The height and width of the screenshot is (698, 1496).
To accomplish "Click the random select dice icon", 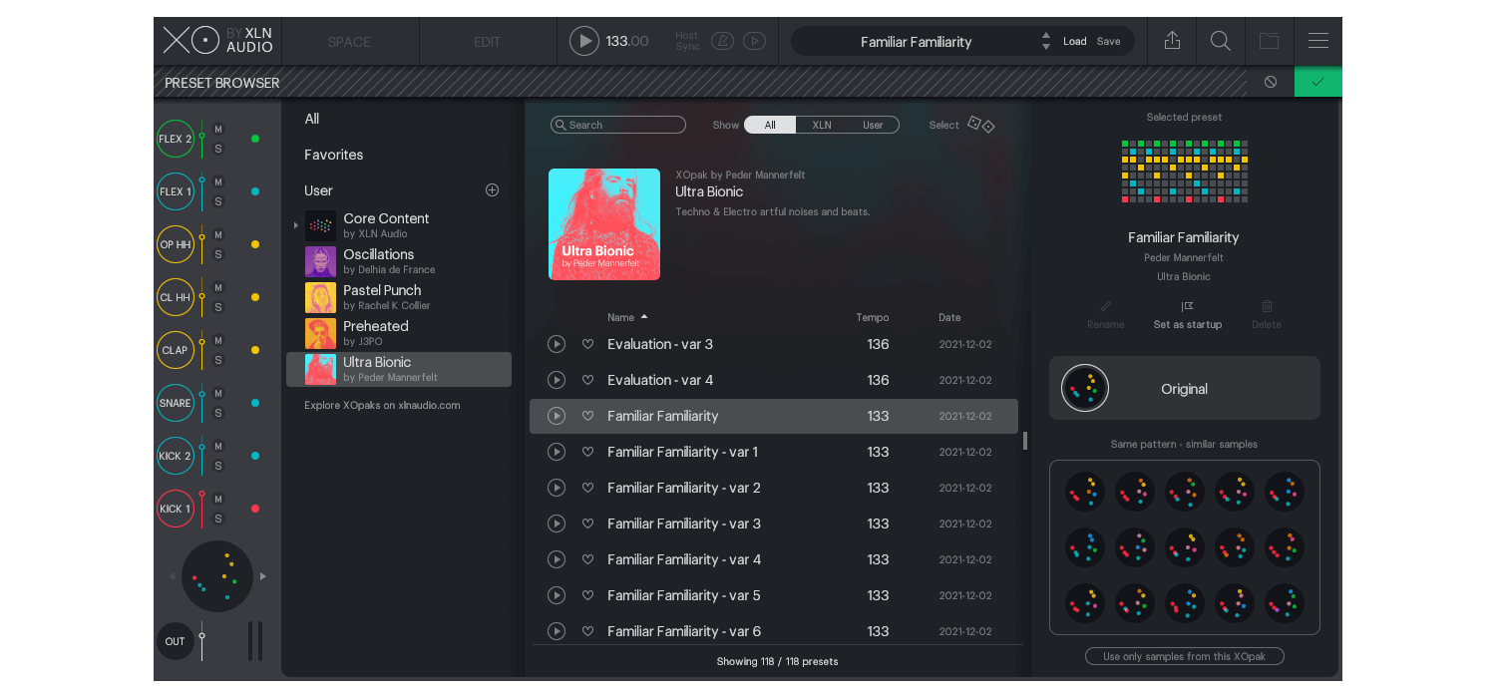I will click(x=980, y=125).
